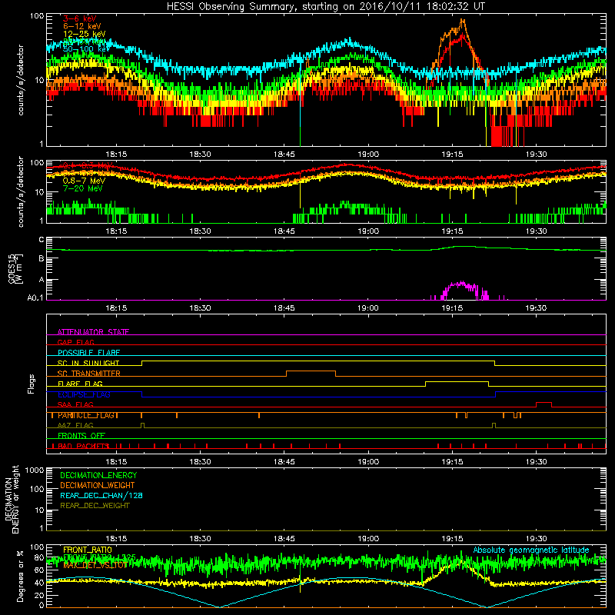Click the Absolute geomagnetic latitude label
The image size is (615, 615).
531,550
